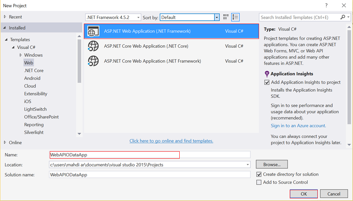
Task: Click the ASP.NET Web Application template icon
Action: click(93, 31)
